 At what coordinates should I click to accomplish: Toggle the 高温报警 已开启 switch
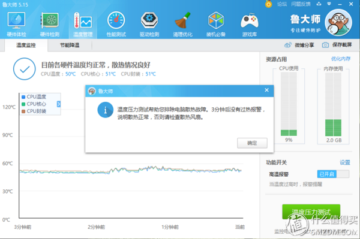(333, 174)
